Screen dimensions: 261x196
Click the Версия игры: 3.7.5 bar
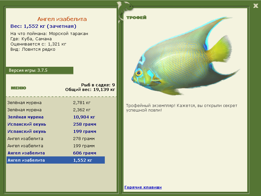40,70
